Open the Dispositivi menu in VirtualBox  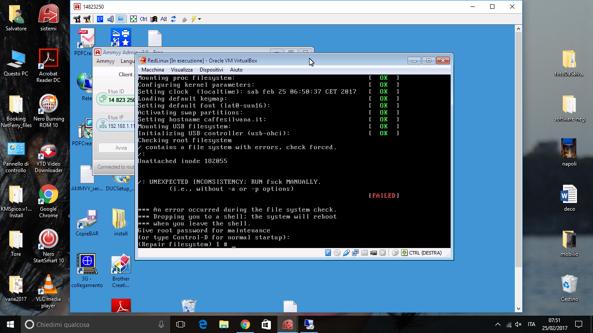(x=211, y=70)
